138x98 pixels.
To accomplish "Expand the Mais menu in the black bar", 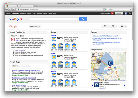I will (x=55, y=13).
